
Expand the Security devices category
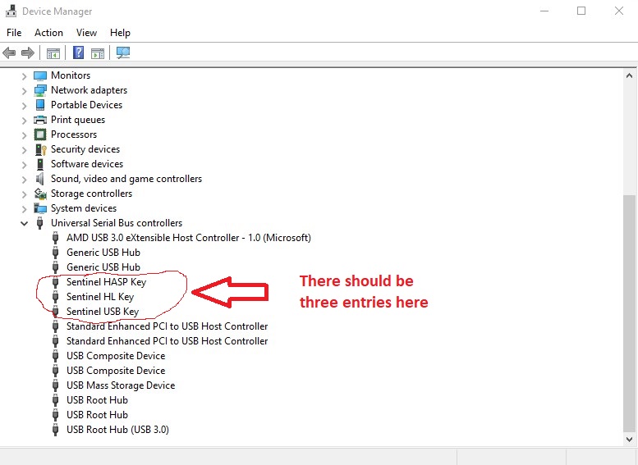tap(24, 150)
